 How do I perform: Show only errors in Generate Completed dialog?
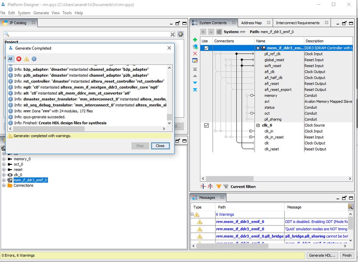coord(19,59)
